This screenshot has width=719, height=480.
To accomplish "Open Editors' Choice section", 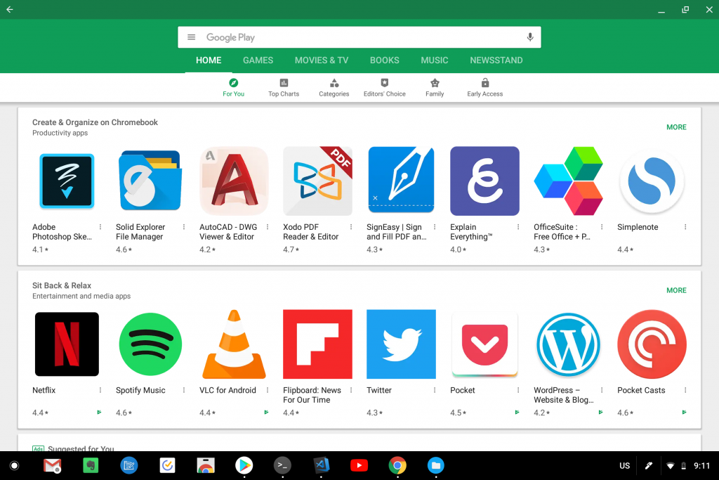I will (x=384, y=87).
